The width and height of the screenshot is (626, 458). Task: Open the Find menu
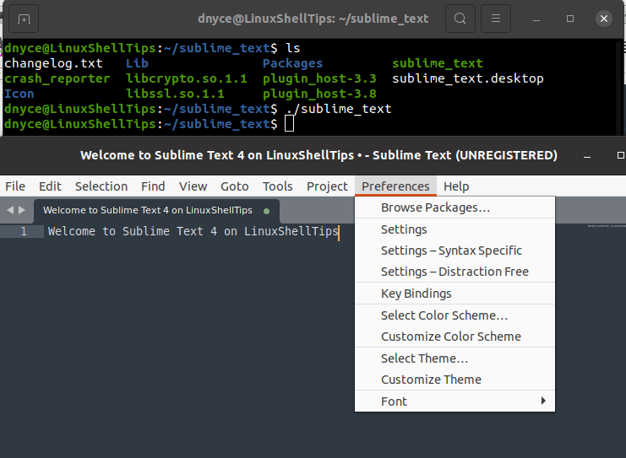point(153,186)
